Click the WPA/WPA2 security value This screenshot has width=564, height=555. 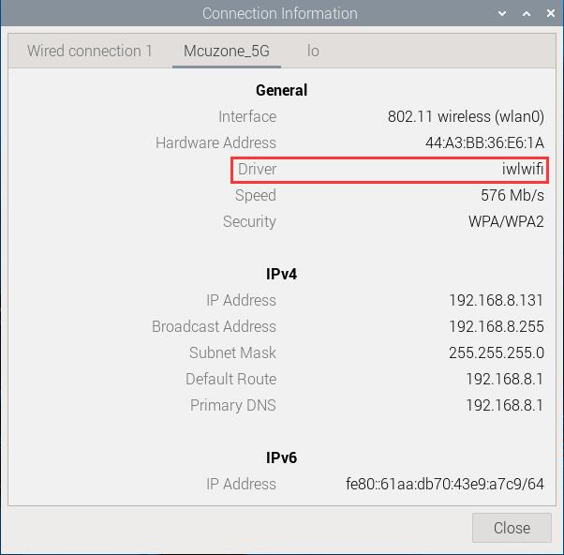[x=506, y=221]
